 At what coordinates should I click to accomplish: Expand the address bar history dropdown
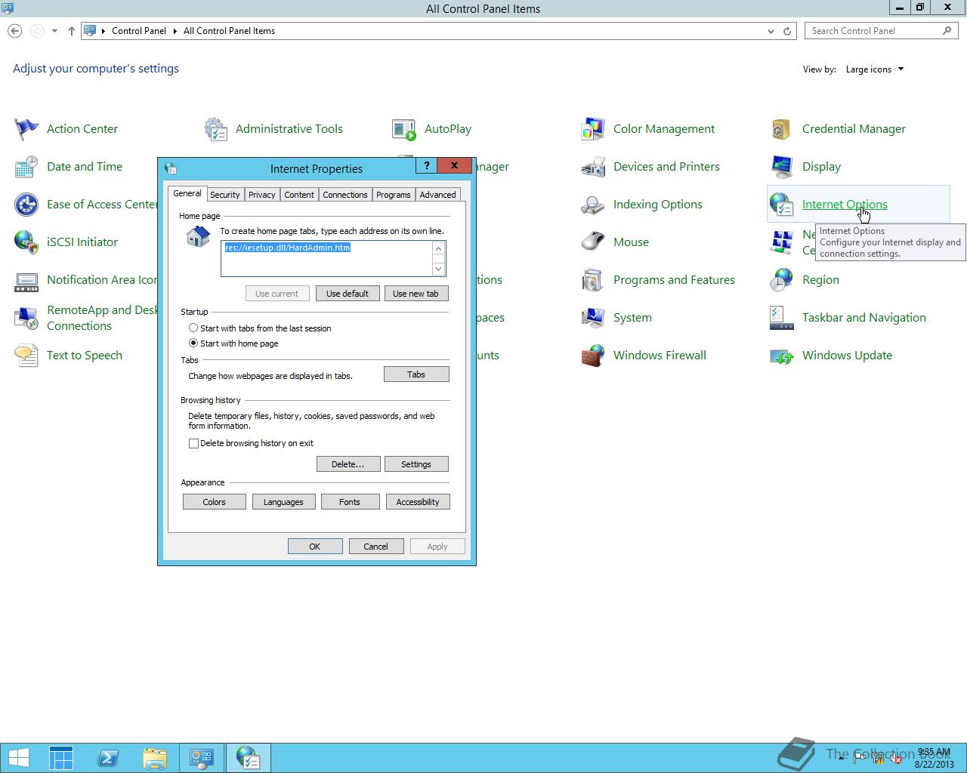point(771,31)
